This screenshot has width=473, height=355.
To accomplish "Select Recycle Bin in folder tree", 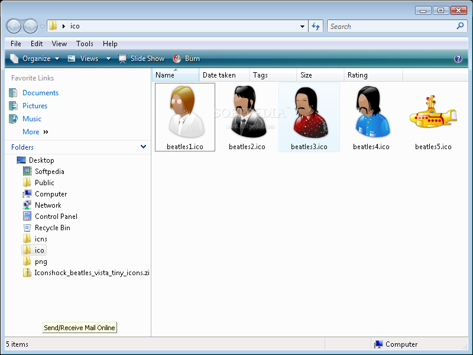I will point(53,228).
